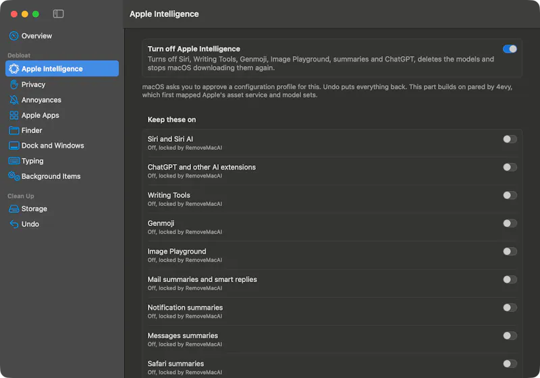Click the Turn off Apple Intelligence title text

pyautogui.click(x=194, y=49)
